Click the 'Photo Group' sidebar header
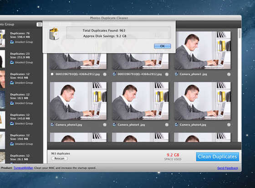The height and width of the screenshot is (188, 255). 7,25
